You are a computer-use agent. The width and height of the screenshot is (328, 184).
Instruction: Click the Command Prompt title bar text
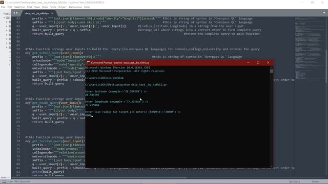pyautogui.click(x=120, y=62)
